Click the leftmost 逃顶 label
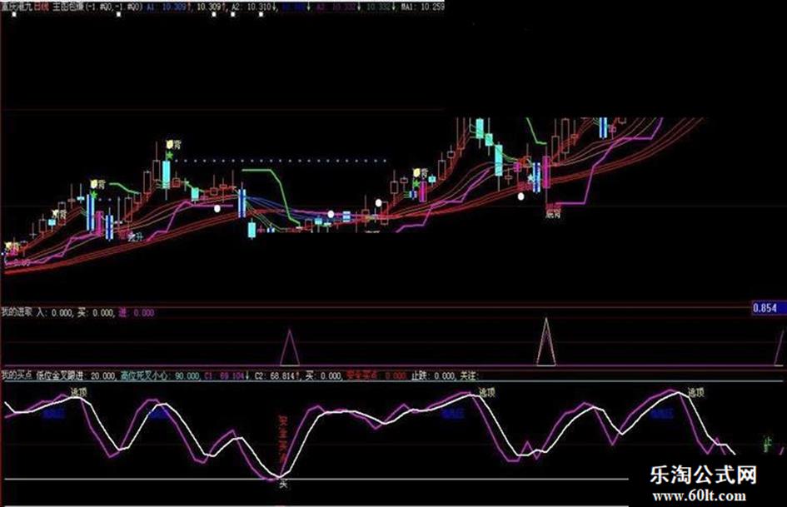Screen dimensions: 787x507 78,392
